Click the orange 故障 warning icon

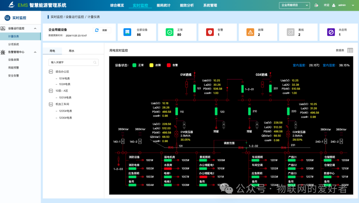click(250, 32)
